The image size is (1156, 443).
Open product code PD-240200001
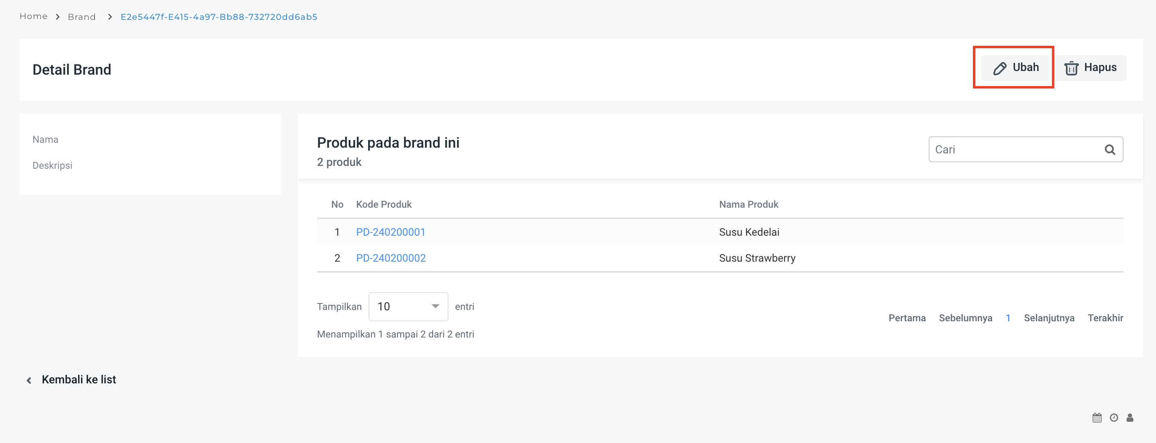pos(390,232)
